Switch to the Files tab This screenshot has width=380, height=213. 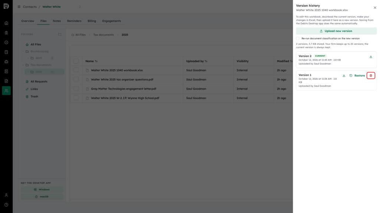pos(43,21)
